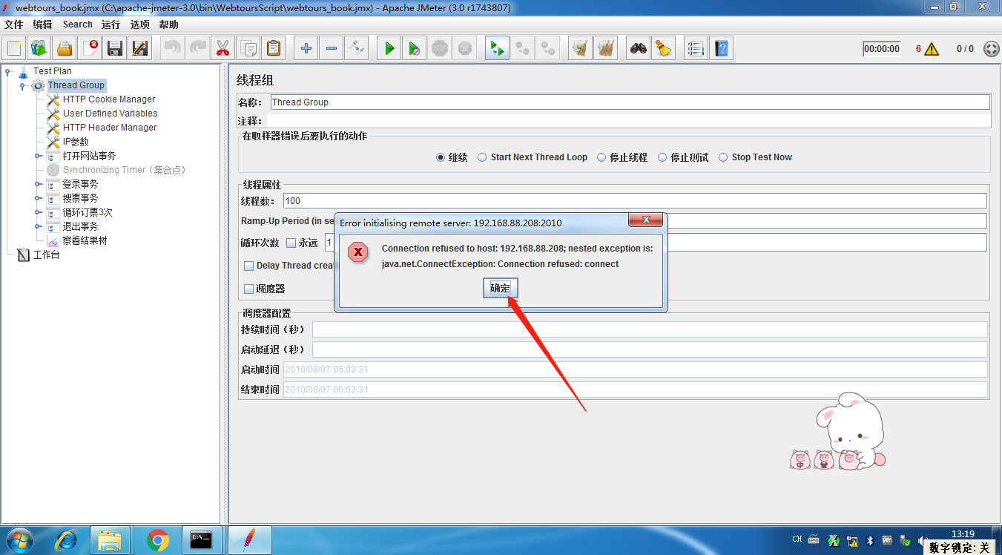This screenshot has width=1002, height=555.
Task: Open the Search menu
Action: click(78, 24)
